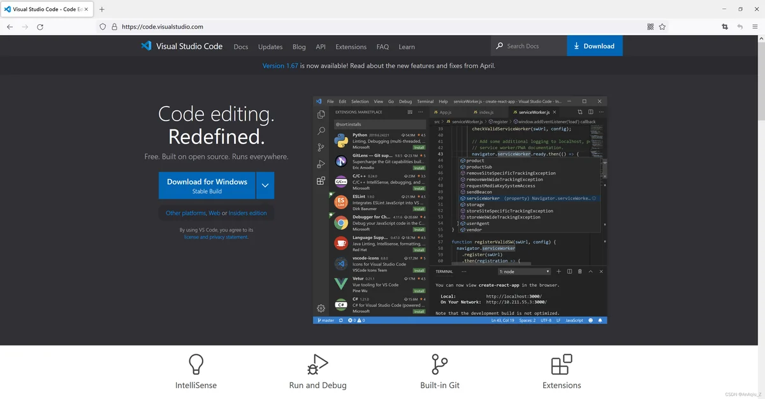
Task: Select Extensions in the site navigation bar
Action: 351,47
